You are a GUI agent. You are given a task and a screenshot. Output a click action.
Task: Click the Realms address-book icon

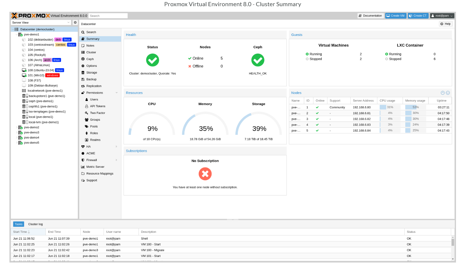(87, 140)
